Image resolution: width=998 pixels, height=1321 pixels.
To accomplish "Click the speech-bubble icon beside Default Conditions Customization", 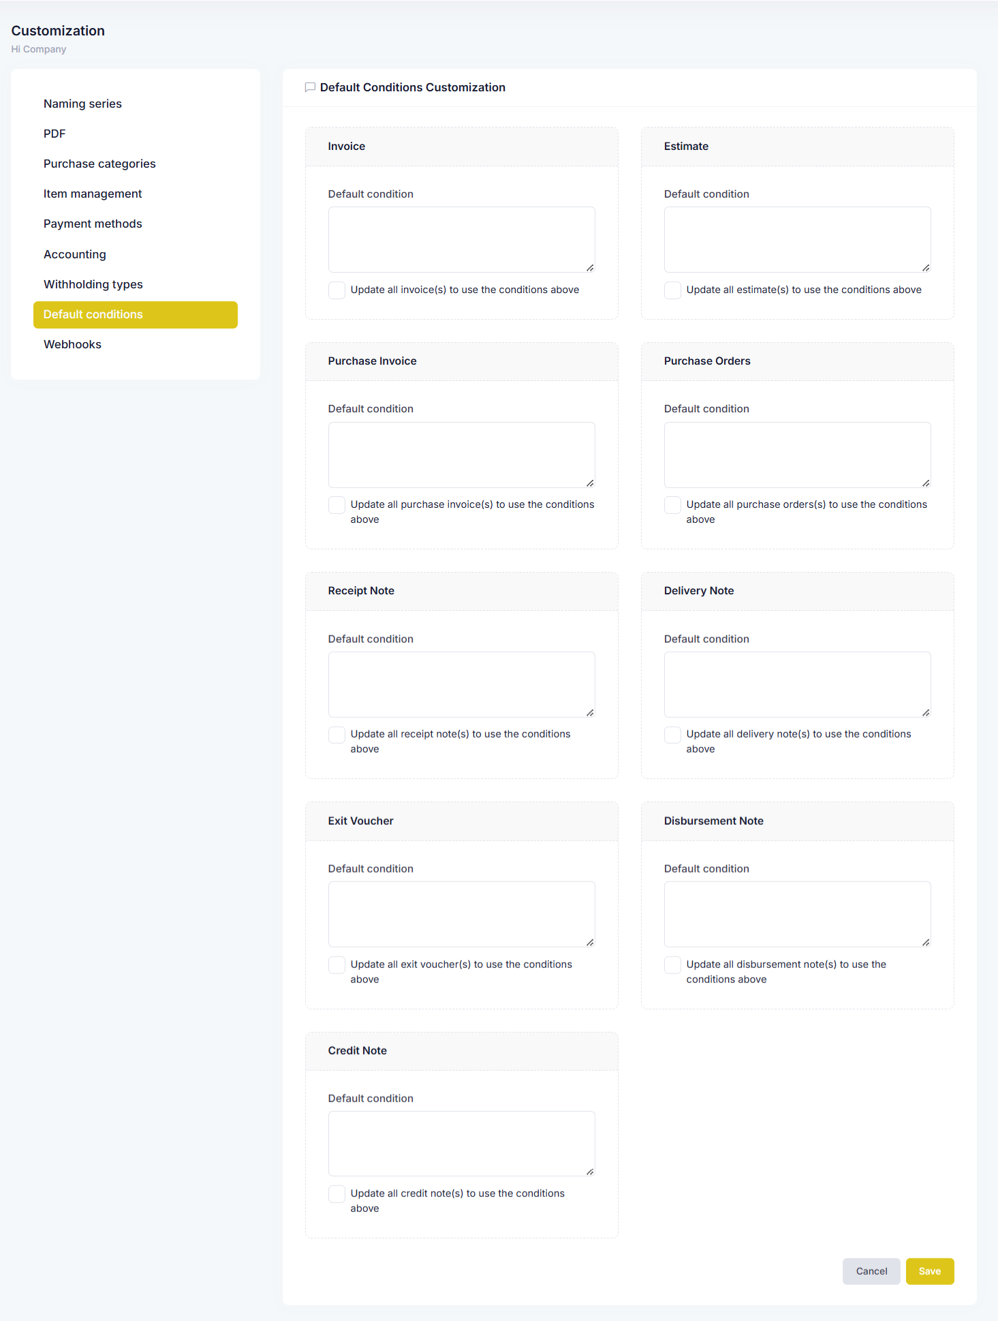I will pos(310,87).
